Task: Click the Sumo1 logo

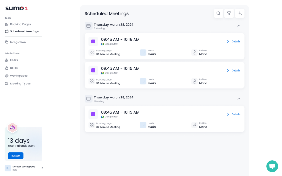Action: pyautogui.click(x=16, y=8)
